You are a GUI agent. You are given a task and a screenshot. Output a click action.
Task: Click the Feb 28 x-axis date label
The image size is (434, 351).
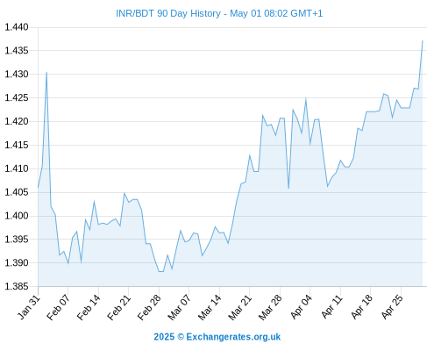click(149, 307)
